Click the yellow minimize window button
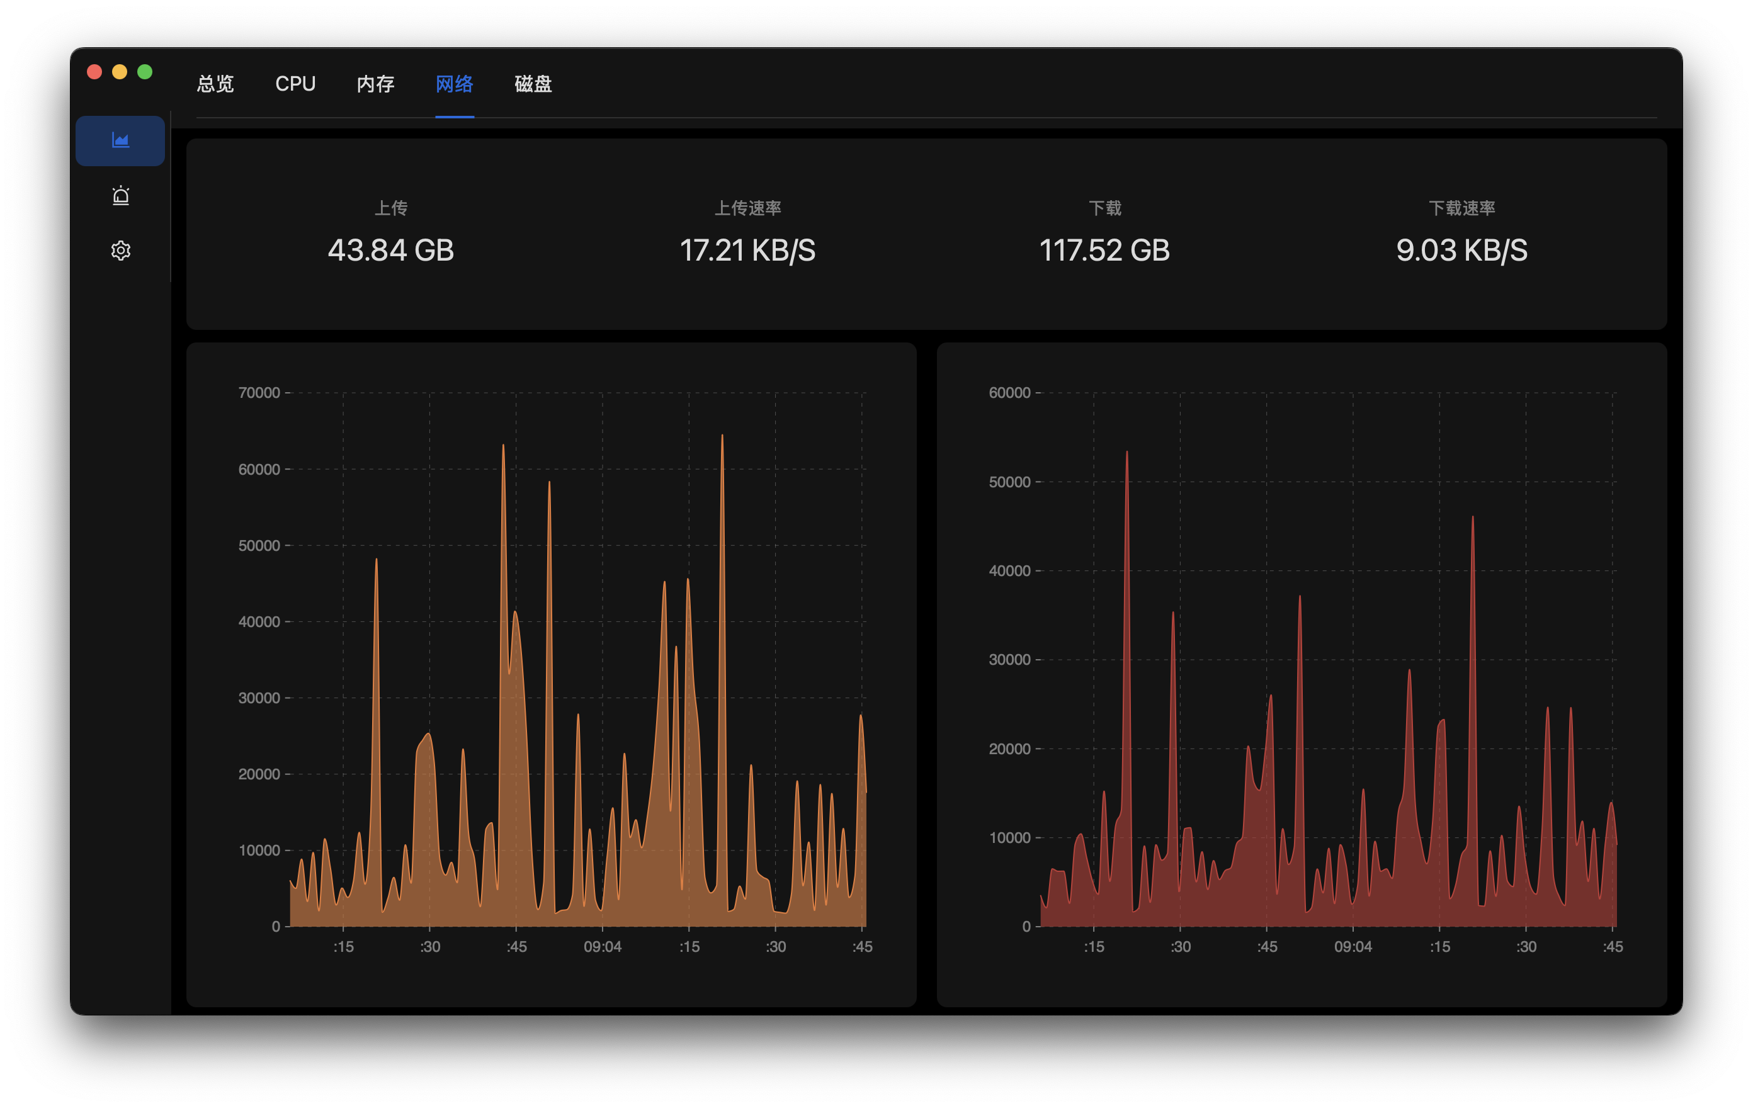1753x1108 pixels. point(120,71)
